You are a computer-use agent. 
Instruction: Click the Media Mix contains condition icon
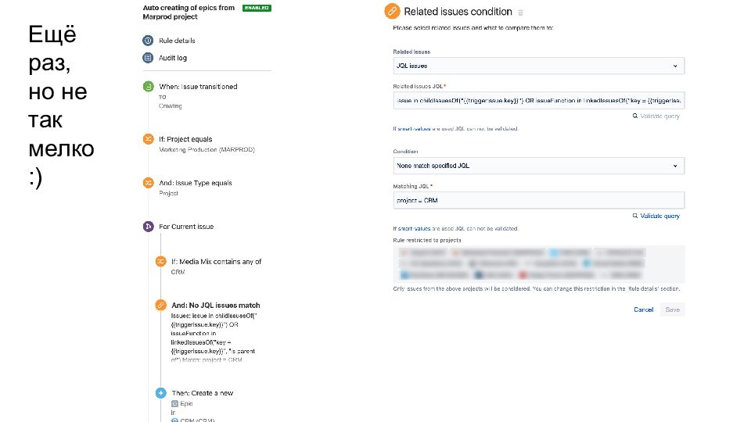coord(160,262)
